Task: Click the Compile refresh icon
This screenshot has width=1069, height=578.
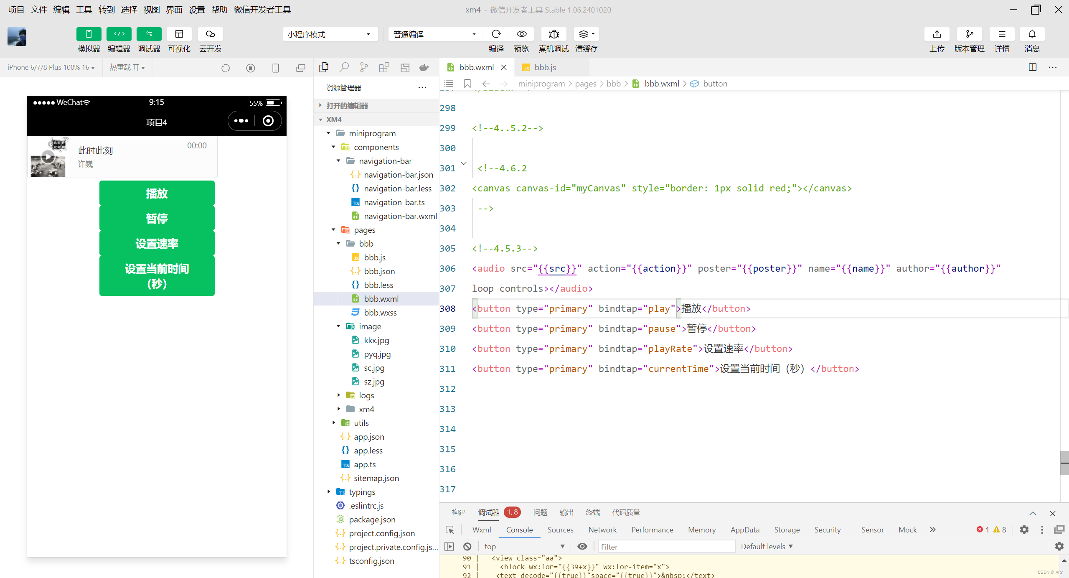Action: click(496, 34)
